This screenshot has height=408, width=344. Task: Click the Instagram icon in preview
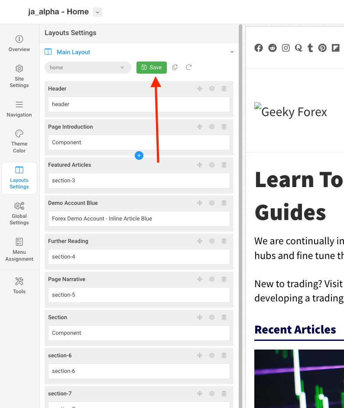(x=286, y=48)
